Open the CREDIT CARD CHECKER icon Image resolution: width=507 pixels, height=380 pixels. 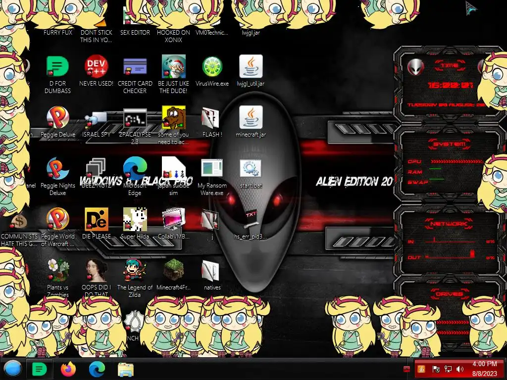pyautogui.click(x=135, y=67)
